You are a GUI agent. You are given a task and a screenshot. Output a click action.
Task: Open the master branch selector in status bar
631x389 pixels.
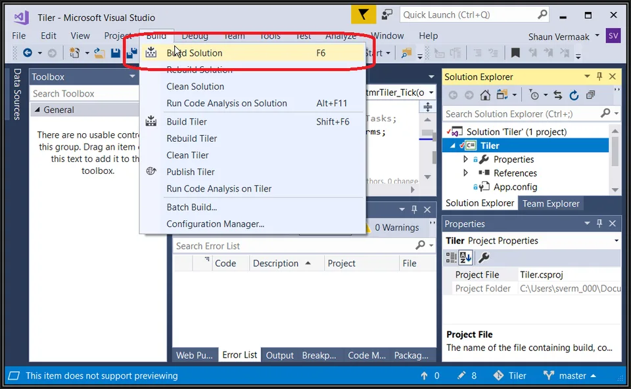[x=569, y=376]
